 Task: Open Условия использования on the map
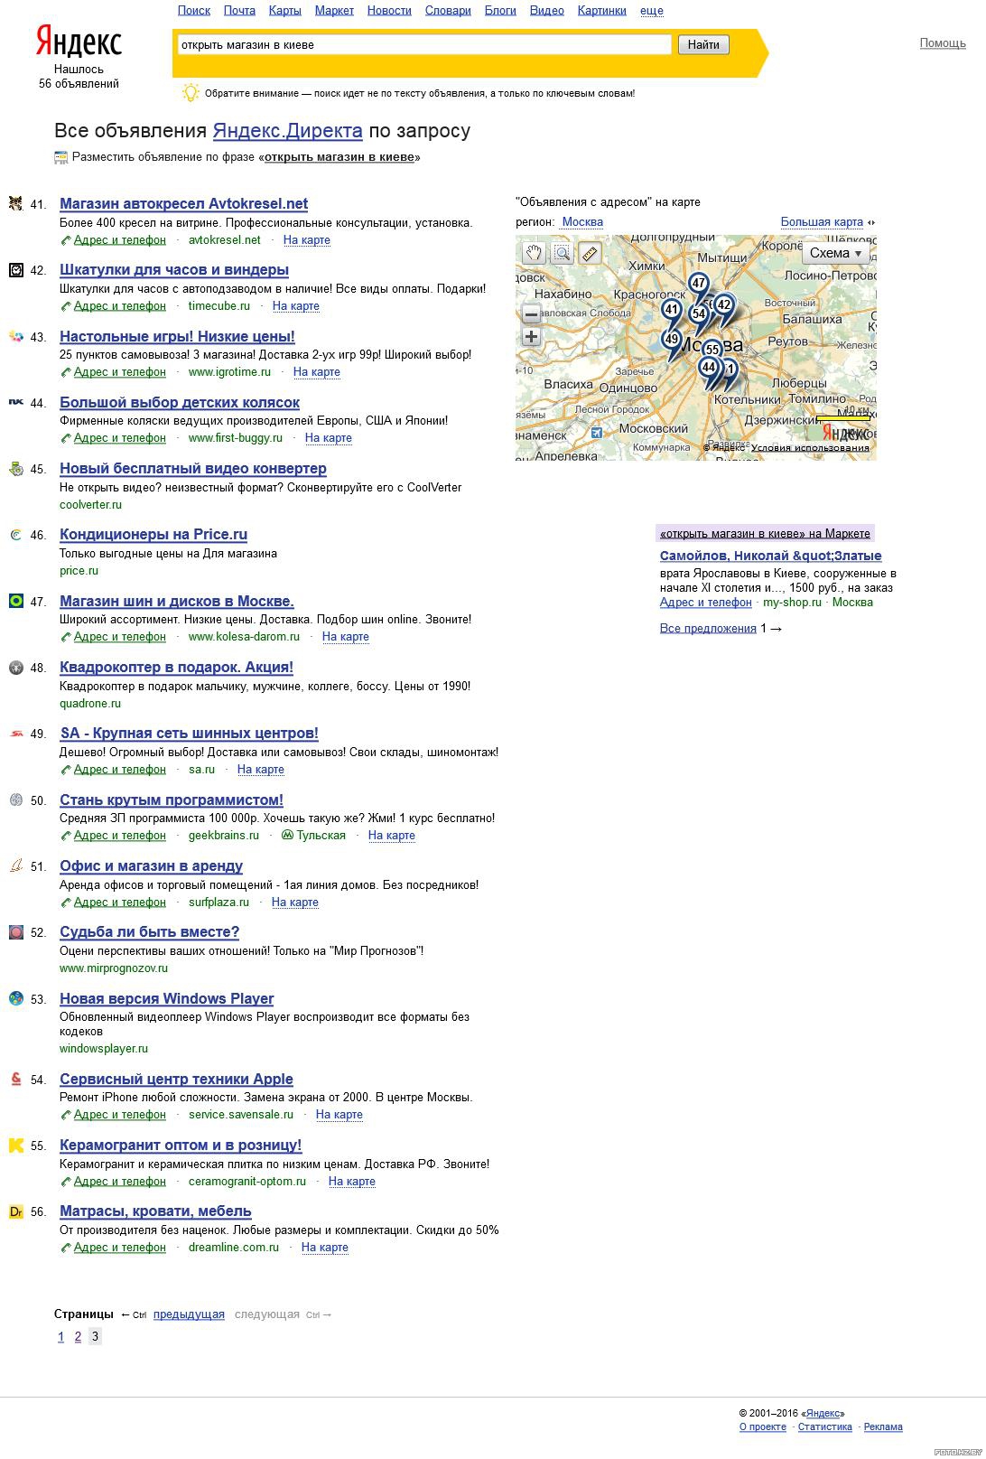tap(811, 447)
